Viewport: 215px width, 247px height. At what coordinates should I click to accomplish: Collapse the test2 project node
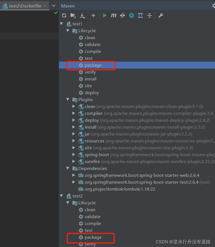(62, 196)
